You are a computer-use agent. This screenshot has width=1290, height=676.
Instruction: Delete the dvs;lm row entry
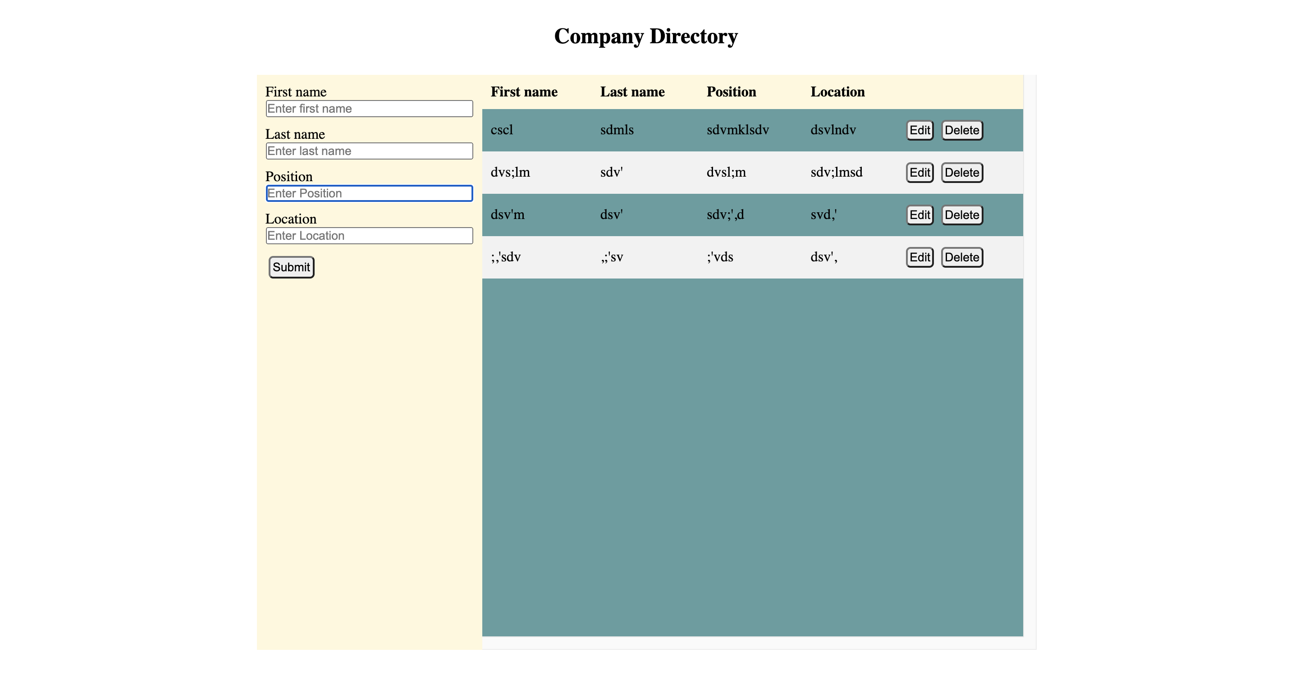click(961, 173)
